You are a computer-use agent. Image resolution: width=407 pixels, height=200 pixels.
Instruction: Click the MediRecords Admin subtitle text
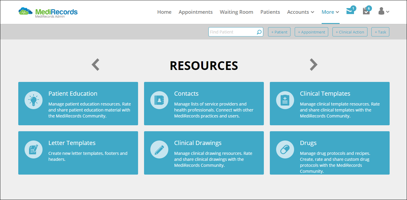tap(50, 17)
